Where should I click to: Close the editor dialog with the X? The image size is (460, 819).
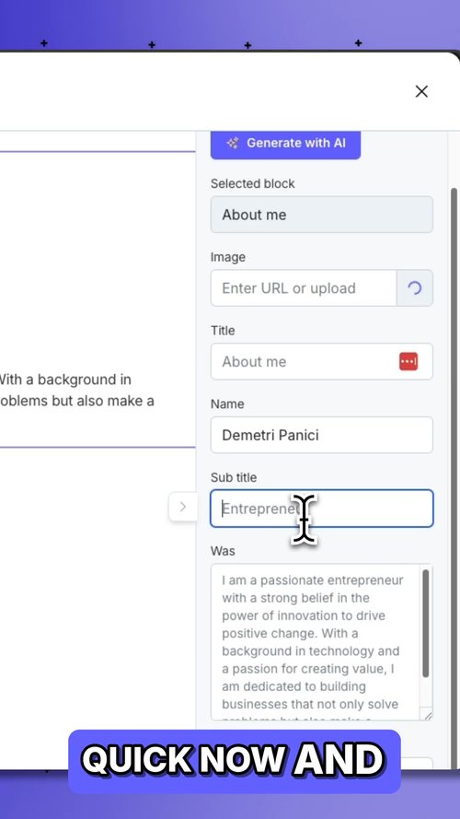(421, 91)
